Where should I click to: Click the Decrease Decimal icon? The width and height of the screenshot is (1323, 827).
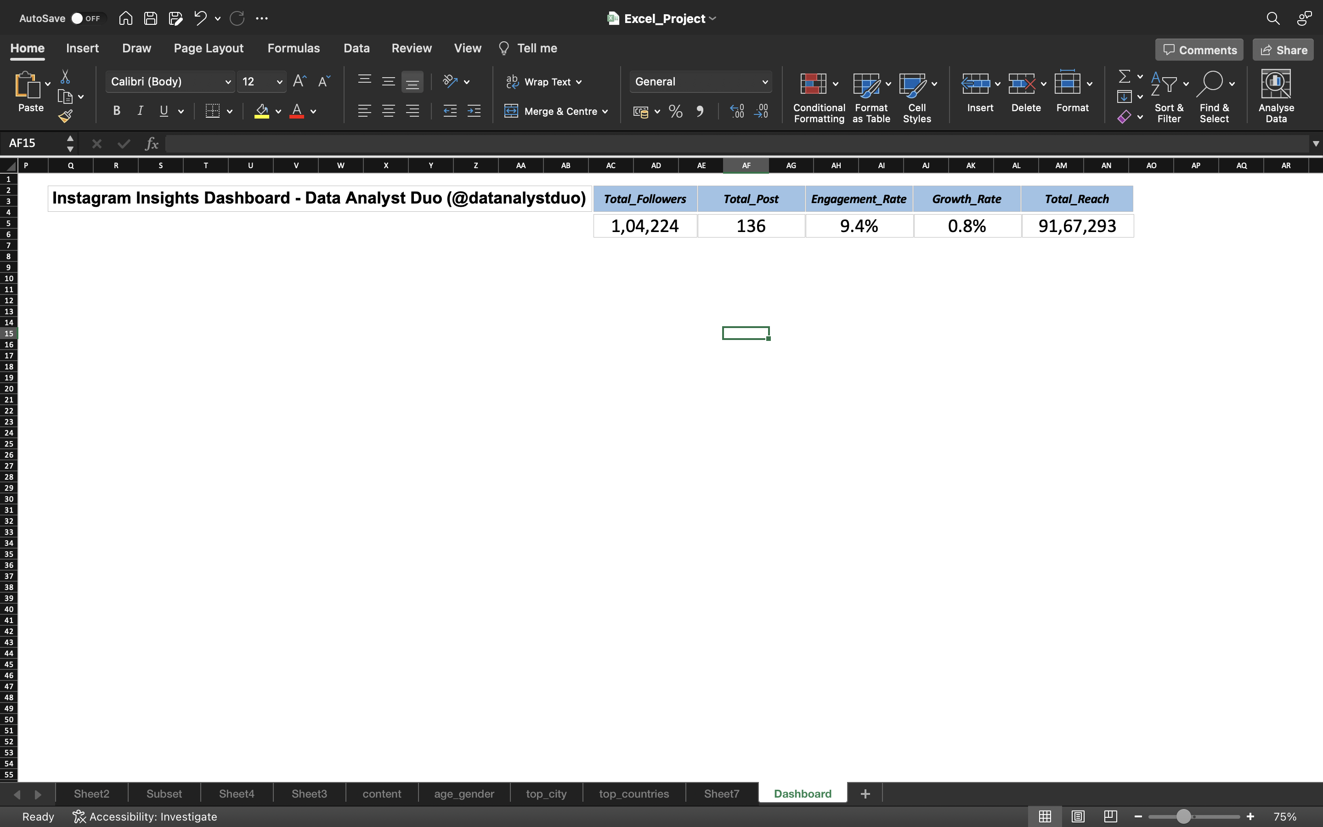761,112
